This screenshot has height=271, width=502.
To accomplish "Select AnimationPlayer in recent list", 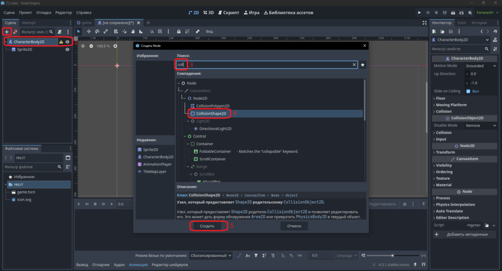I will tap(154, 164).
